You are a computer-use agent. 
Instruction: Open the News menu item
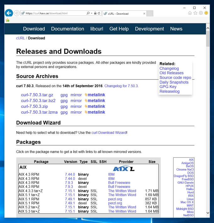(176, 29)
